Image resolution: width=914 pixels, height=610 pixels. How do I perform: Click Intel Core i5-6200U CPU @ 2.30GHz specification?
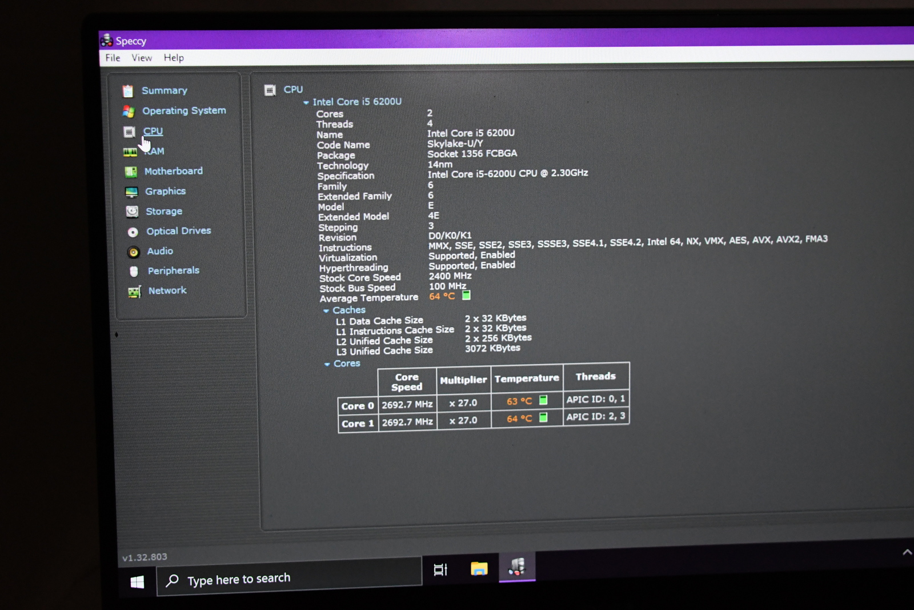pos(508,173)
